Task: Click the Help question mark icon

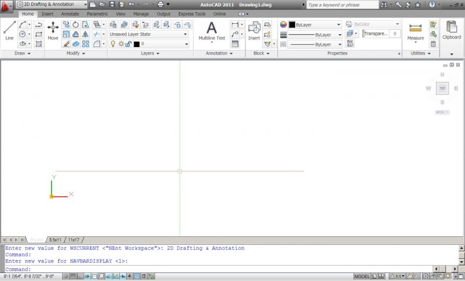Action: click(432, 5)
